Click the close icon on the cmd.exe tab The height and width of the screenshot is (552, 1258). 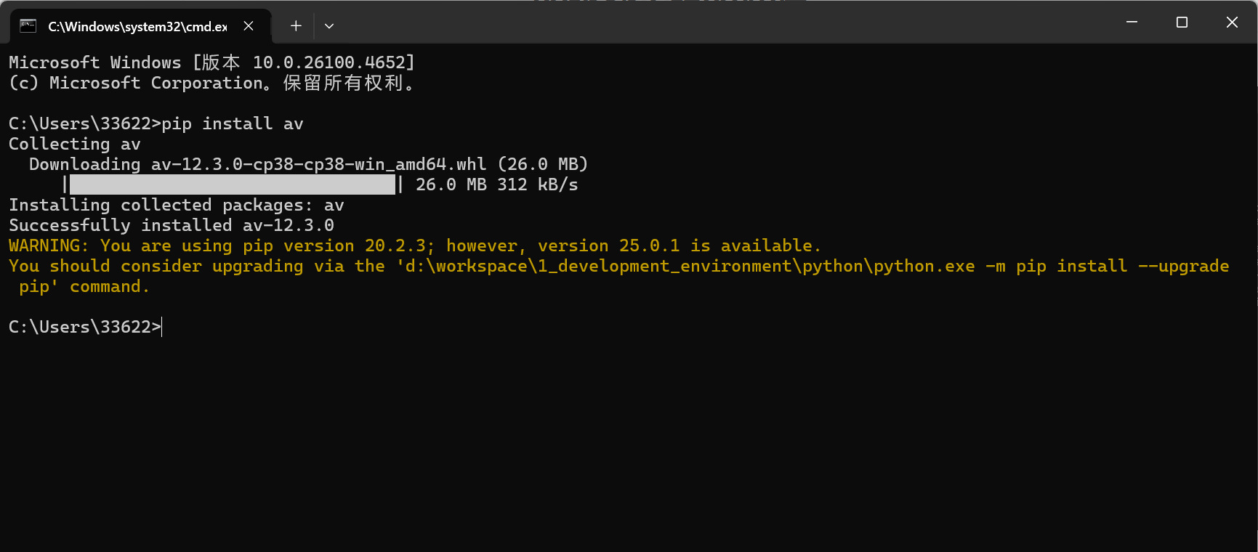click(x=248, y=25)
